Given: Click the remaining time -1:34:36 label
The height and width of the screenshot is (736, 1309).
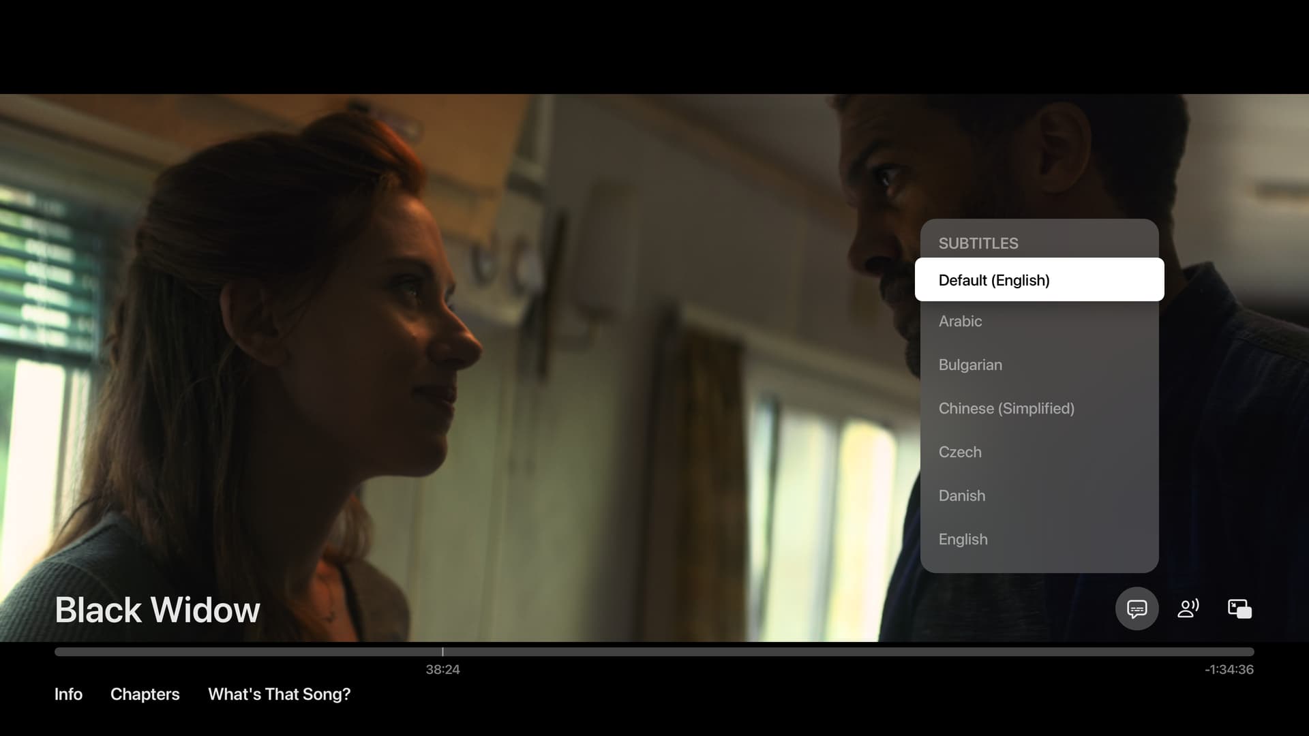Looking at the screenshot, I should click(x=1229, y=669).
